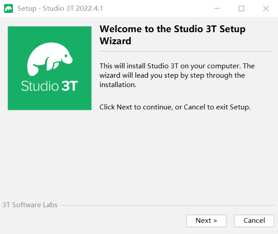Viewport: 278px width, 234px height.
Task: Click the 'wizard will lead you step' line
Action: [172, 75]
